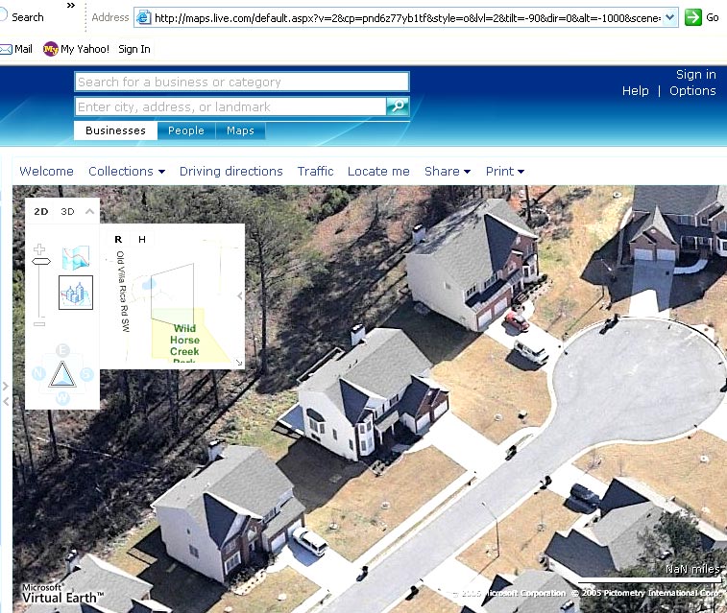This screenshot has width=727, height=613.
Task: Switch to the Maps tab
Action: [240, 130]
